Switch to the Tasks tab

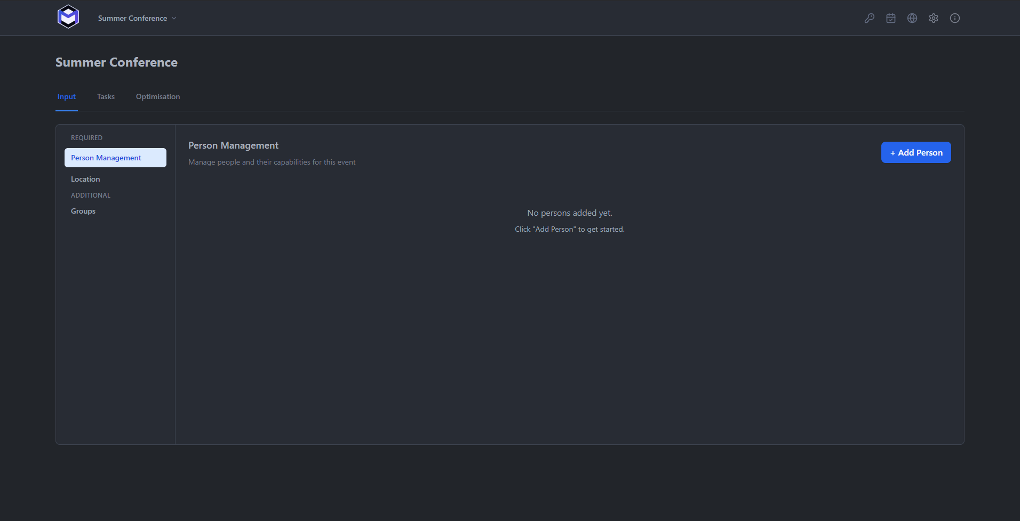[106, 96]
